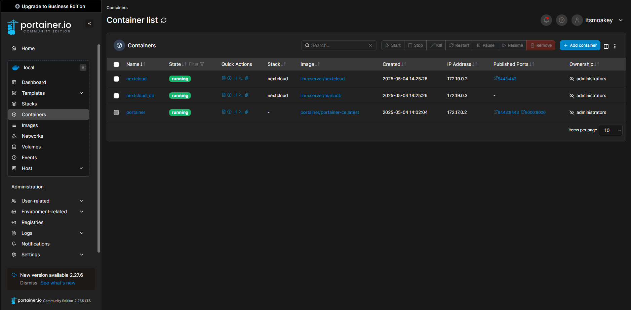Click the sidebar vertical scrollbar
Screen dimensions: 631x310
tap(99, 148)
